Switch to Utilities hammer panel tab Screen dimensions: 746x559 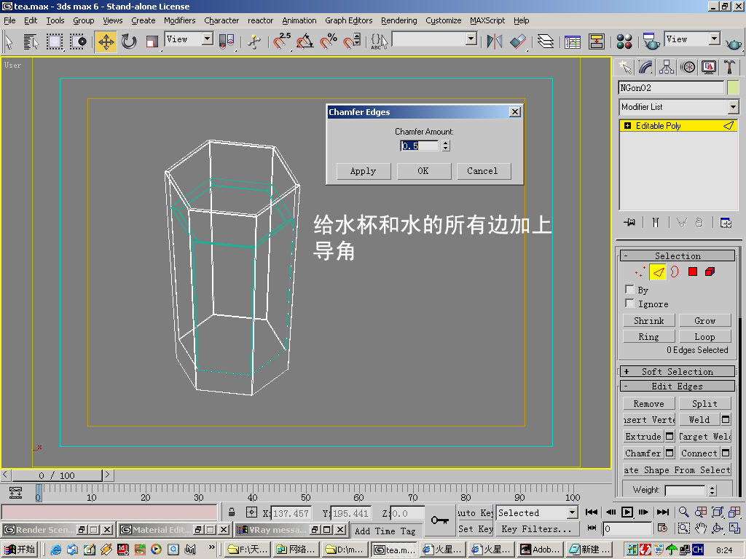coord(730,67)
